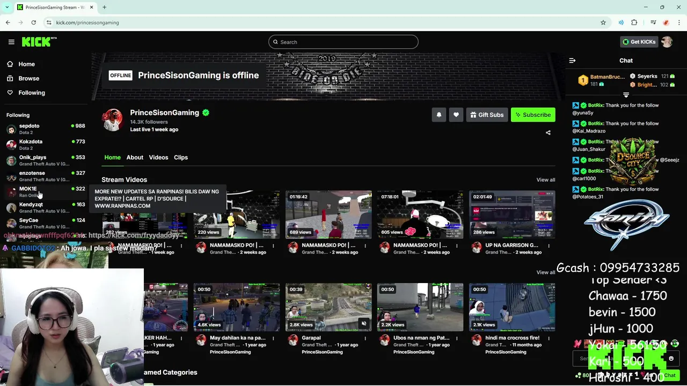Click the Gift Subs button
687x386 pixels.
(487, 115)
